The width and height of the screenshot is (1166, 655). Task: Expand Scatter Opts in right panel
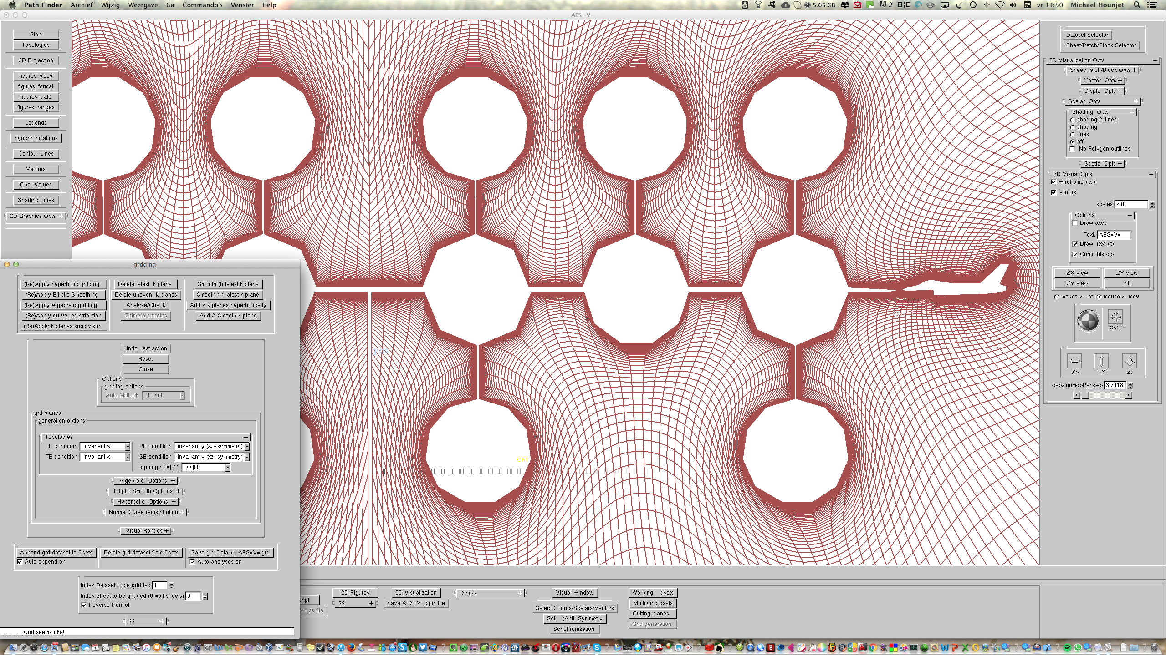(1102, 164)
